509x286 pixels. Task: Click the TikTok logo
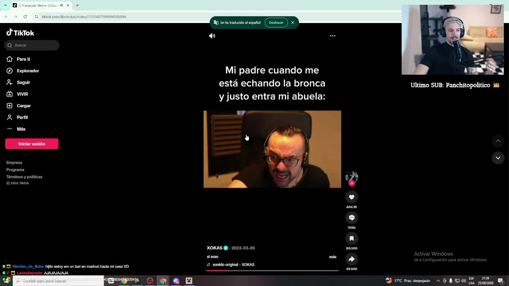(x=20, y=33)
